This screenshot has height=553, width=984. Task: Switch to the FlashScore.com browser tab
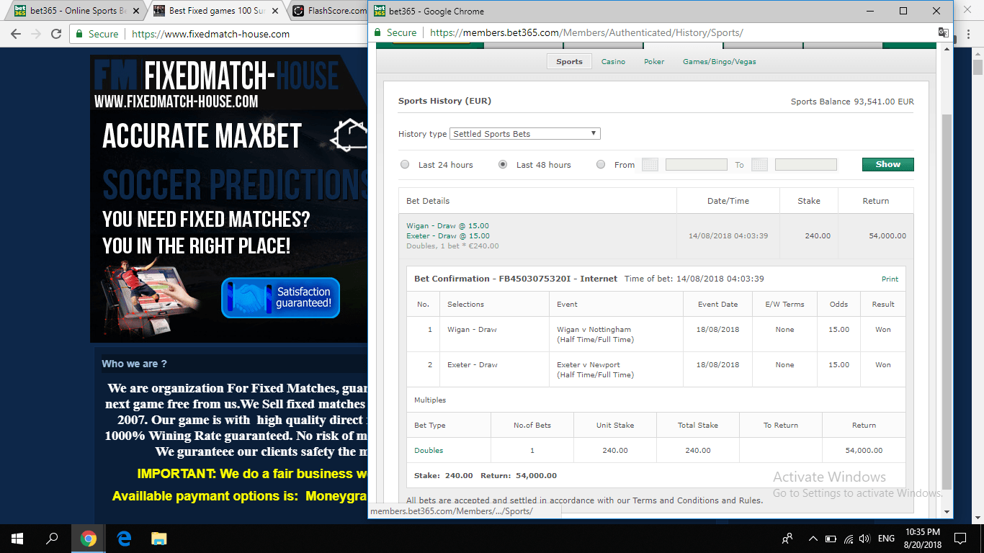pyautogui.click(x=330, y=11)
